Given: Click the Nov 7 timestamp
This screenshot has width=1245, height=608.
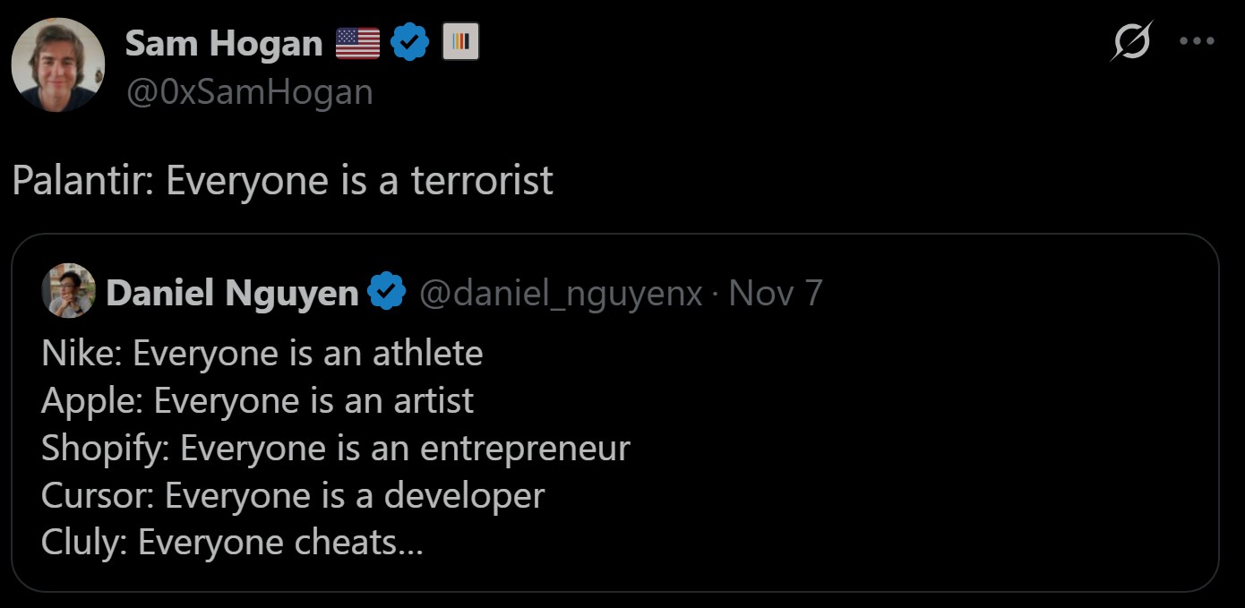Looking at the screenshot, I should (776, 293).
